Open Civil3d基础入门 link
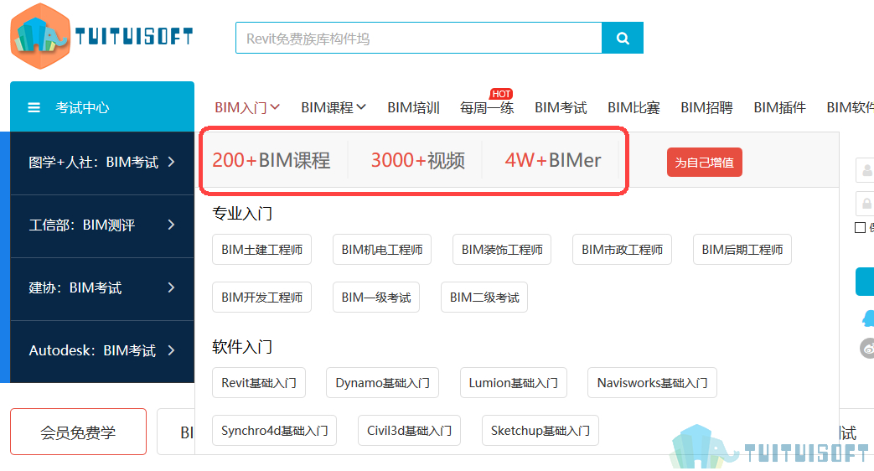 tap(409, 430)
